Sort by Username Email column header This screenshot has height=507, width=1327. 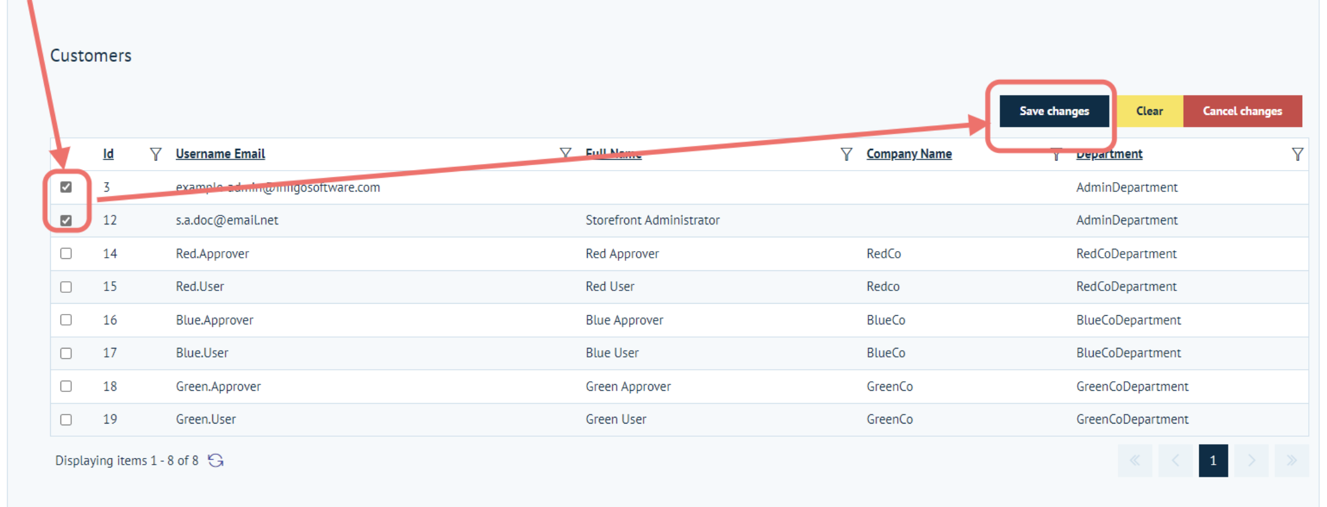(x=220, y=154)
